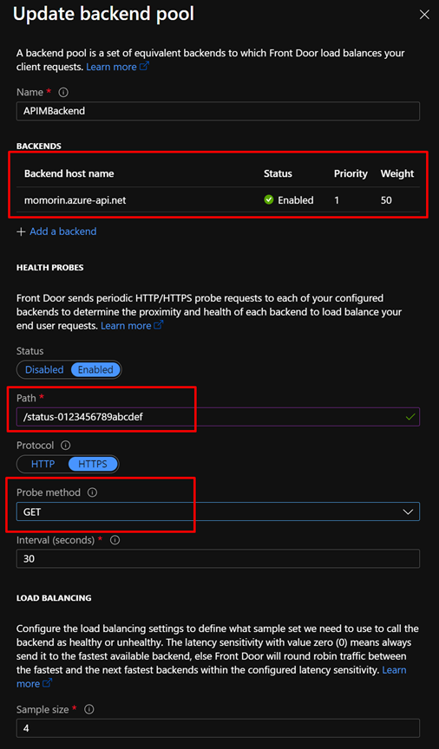
Task: Click the plus icon for Add a backend
Action: (x=21, y=231)
